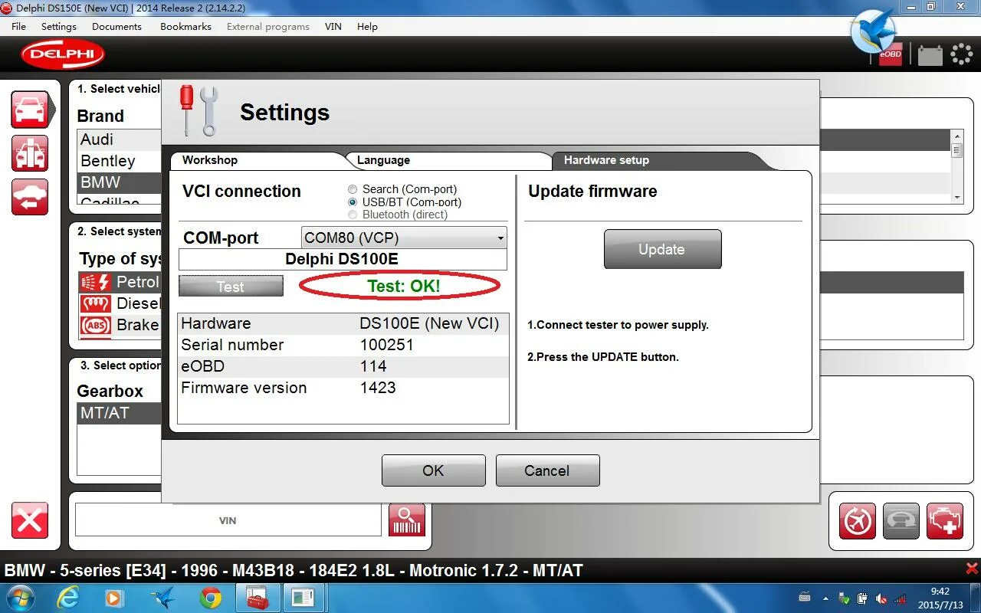
Task: Open the engine with plus sign icon
Action: 945,522
